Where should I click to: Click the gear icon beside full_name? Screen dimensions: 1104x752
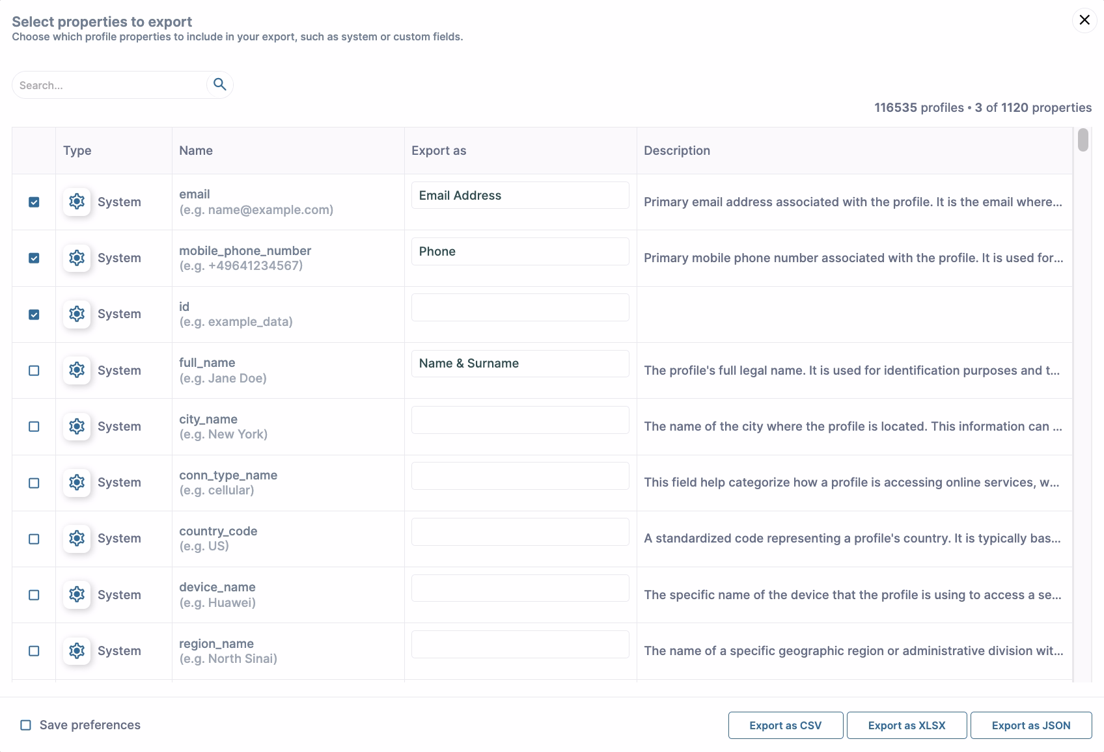click(76, 370)
